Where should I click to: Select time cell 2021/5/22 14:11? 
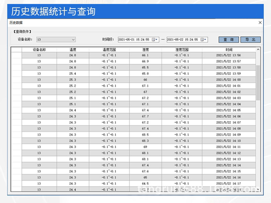tap(229, 147)
